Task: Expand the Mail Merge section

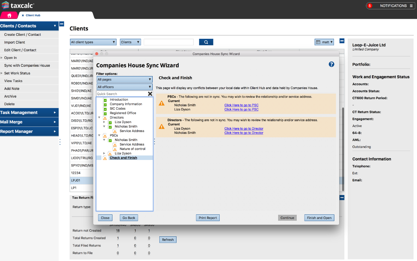Action: tap(29, 122)
